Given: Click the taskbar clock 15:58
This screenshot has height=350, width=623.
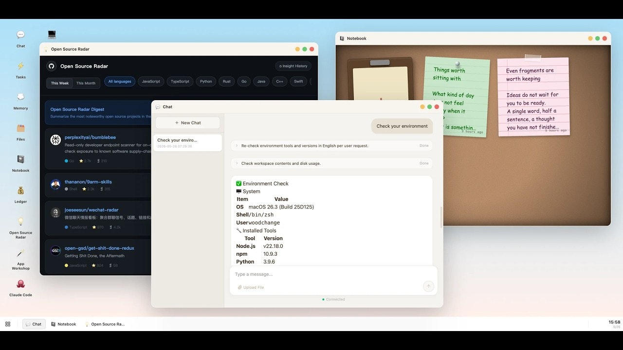Looking at the screenshot, I should 614,322.
